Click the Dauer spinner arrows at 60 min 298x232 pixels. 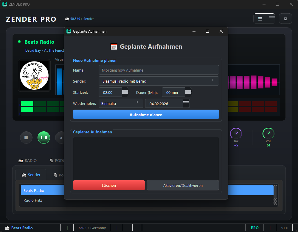[x=188, y=92]
